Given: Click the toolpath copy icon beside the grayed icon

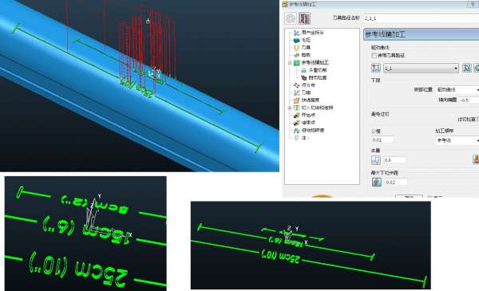Looking at the screenshot, I should [x=305, y=18].
